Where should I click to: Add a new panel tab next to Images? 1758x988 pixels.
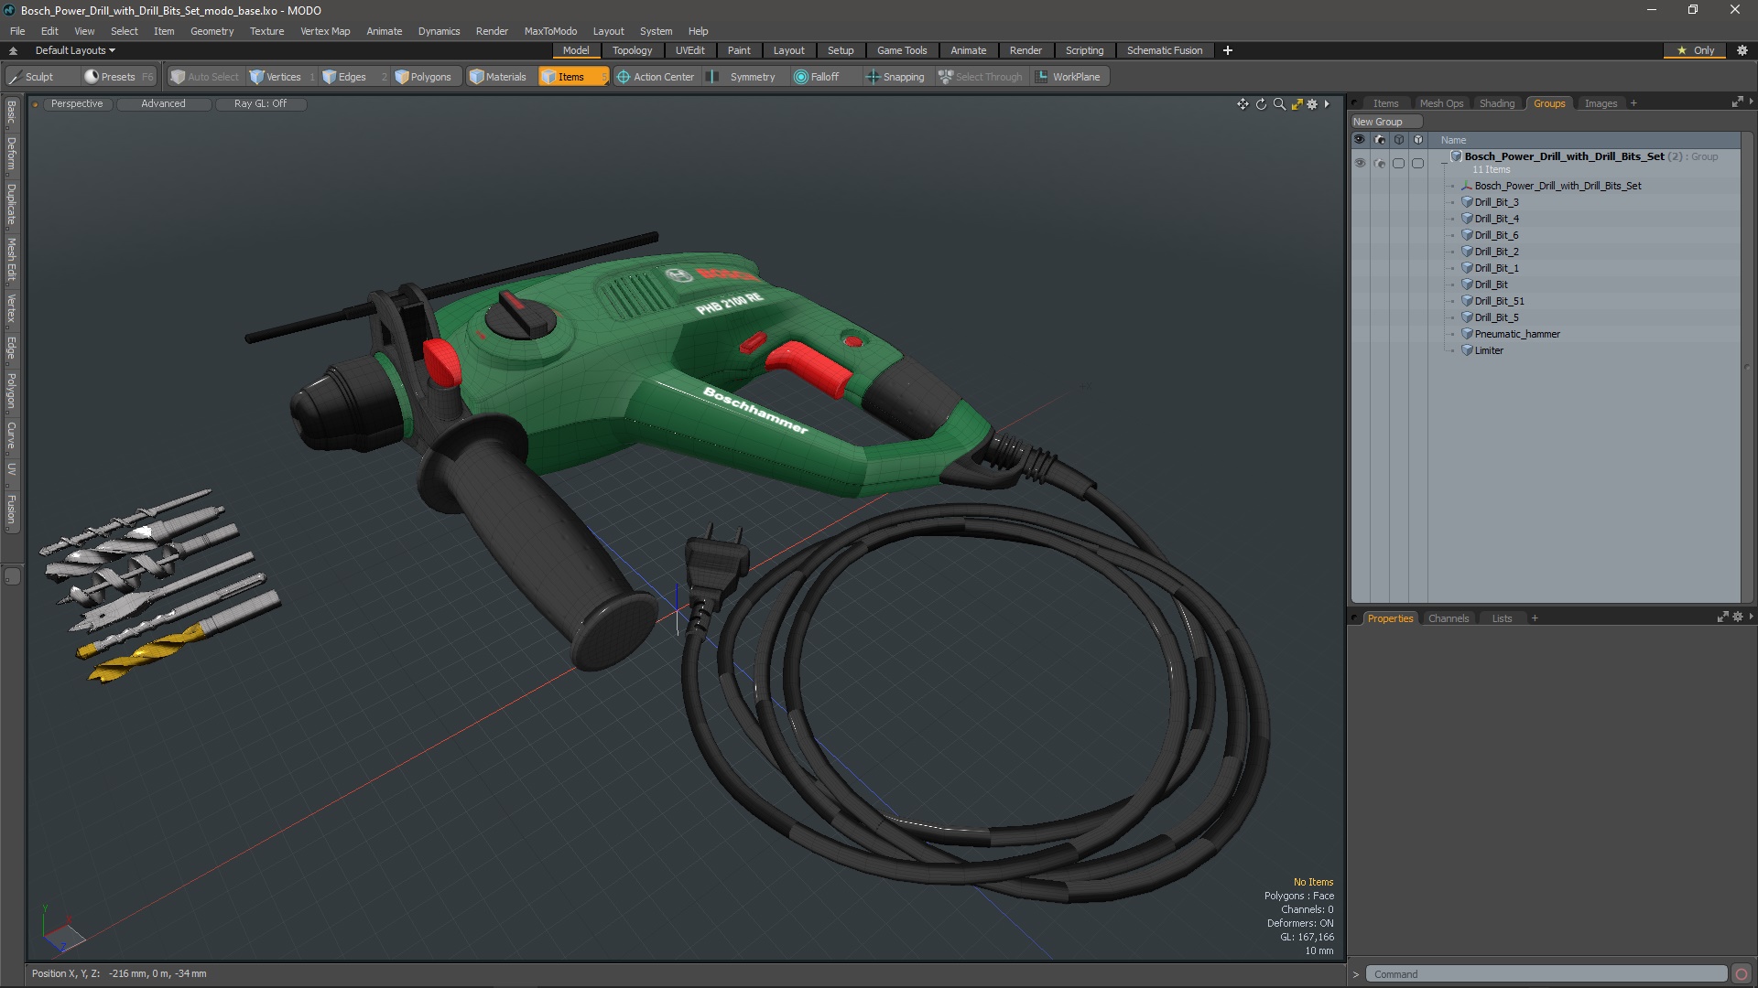coord(1633,103)
